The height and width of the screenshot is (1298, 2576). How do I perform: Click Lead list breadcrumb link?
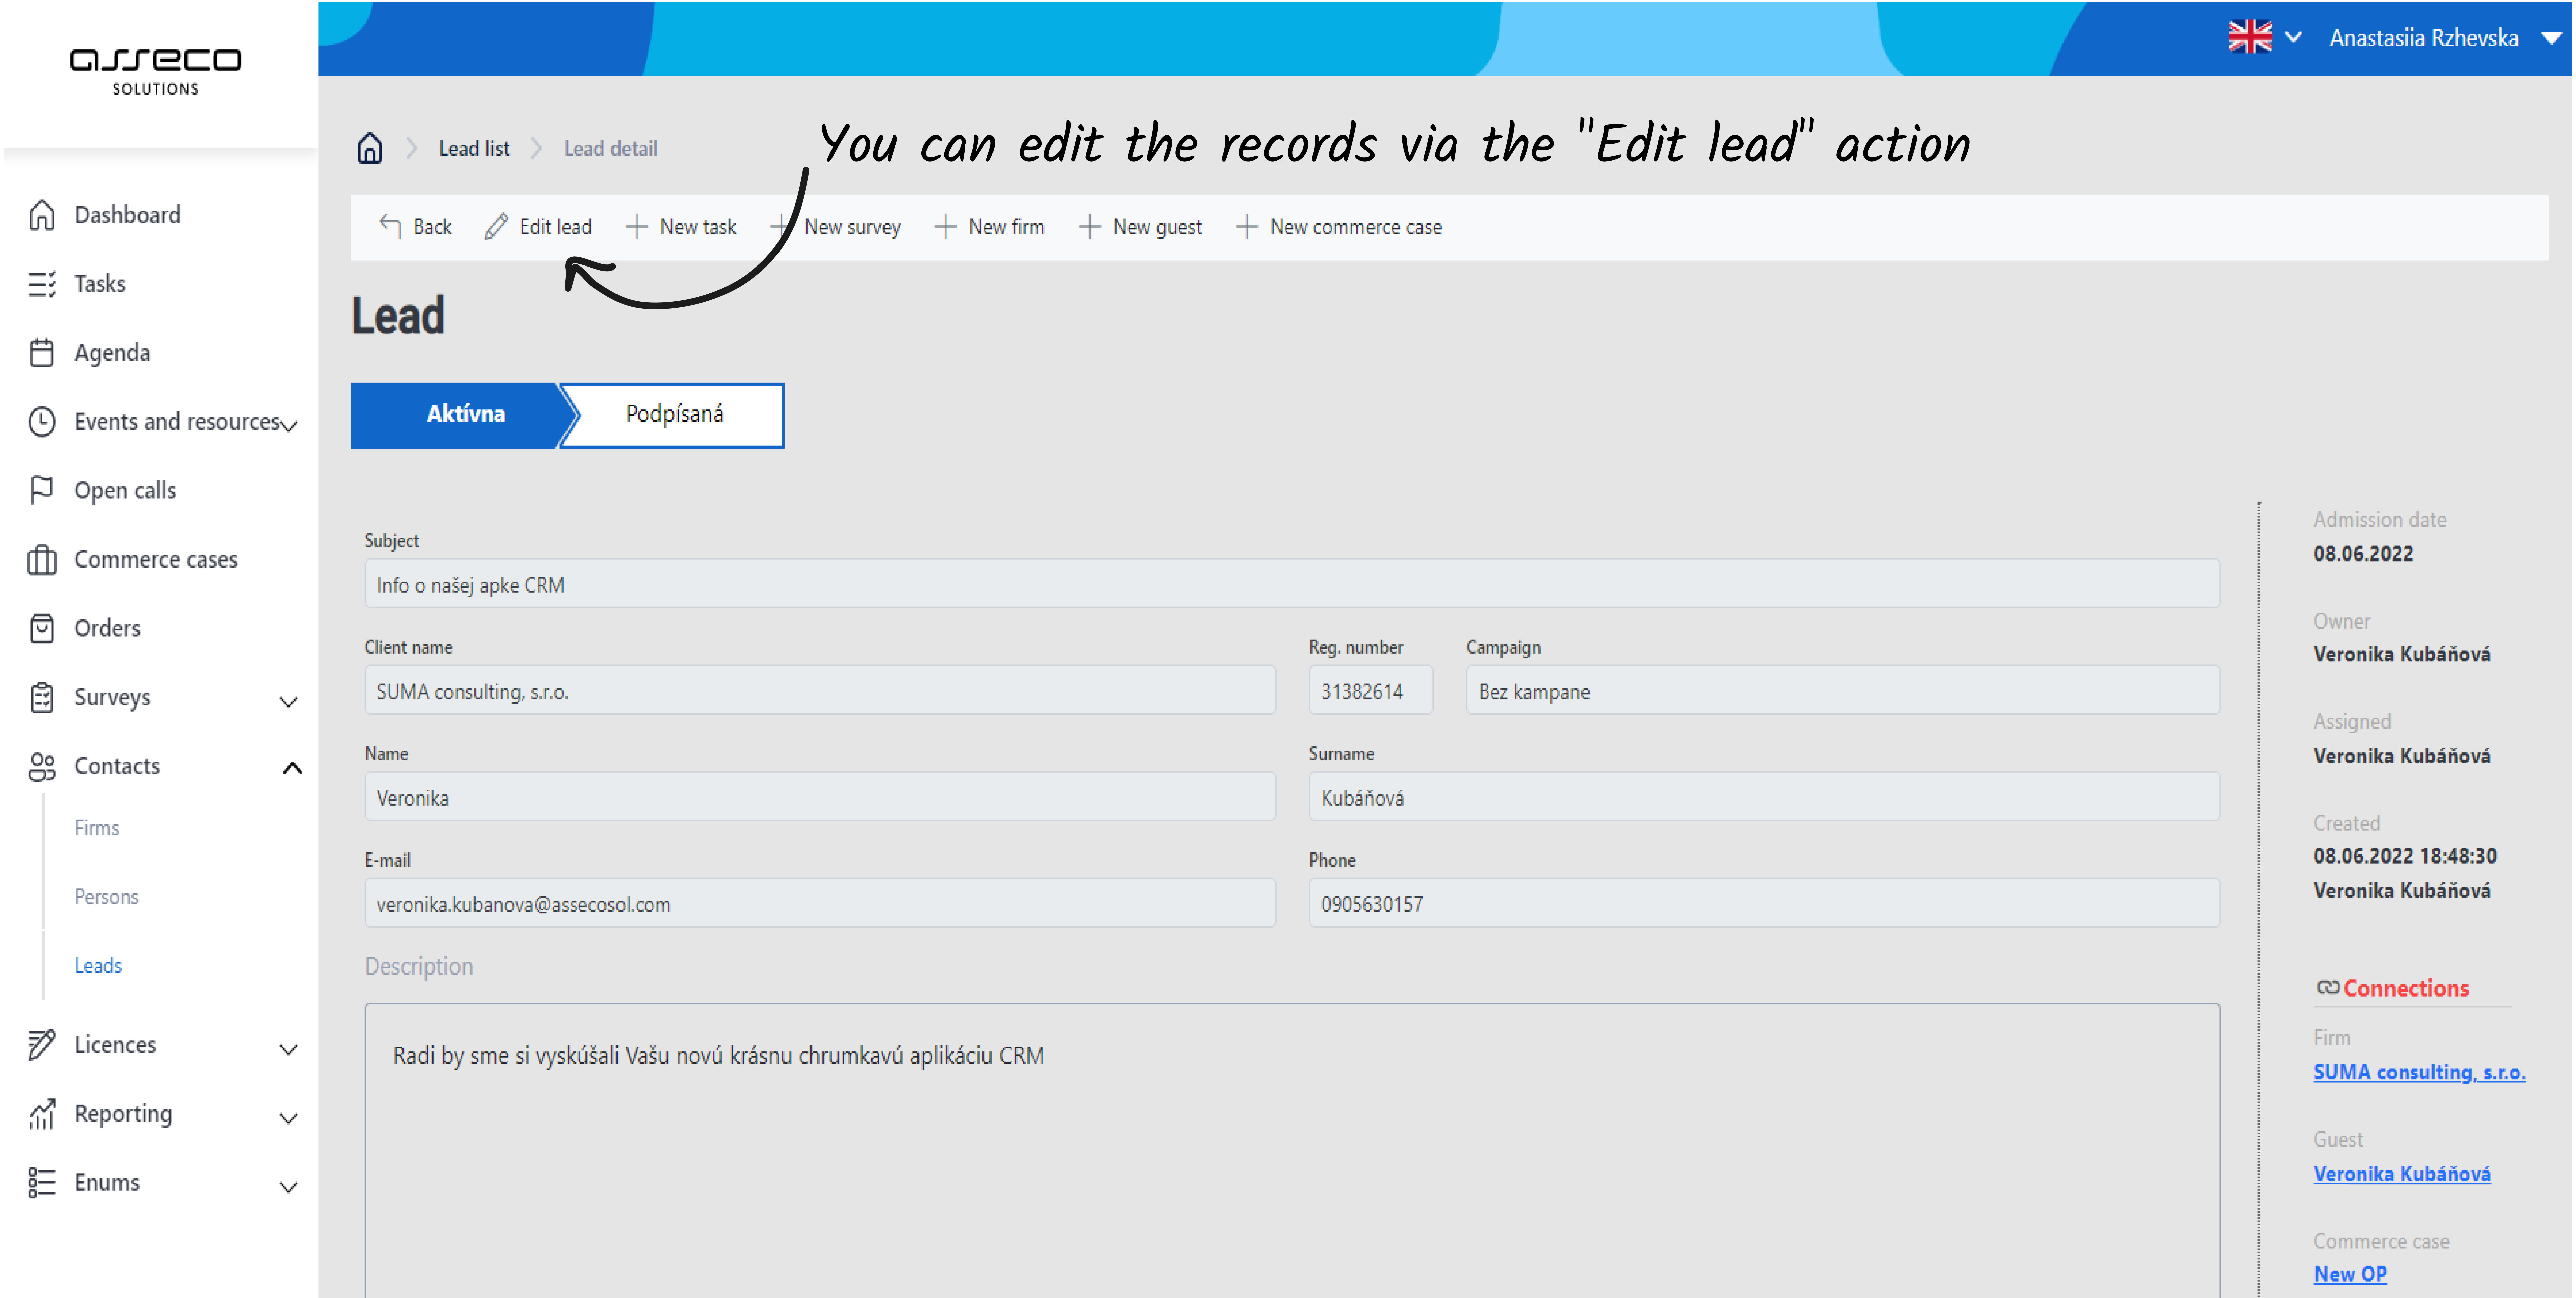tap(474, 149)
